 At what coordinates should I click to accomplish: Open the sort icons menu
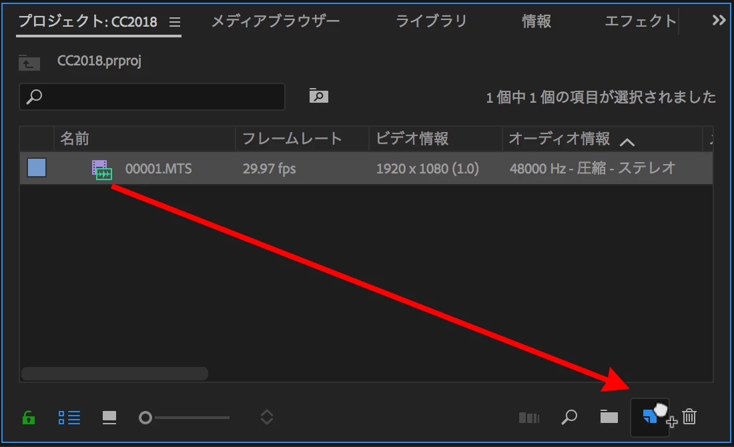point(266,417)
